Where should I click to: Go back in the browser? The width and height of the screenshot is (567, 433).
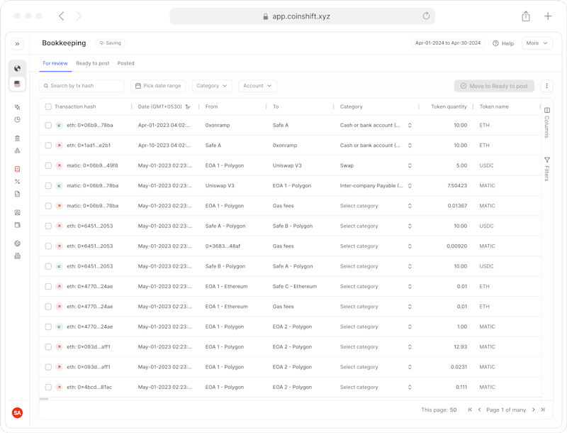click(x=62, y=16)
